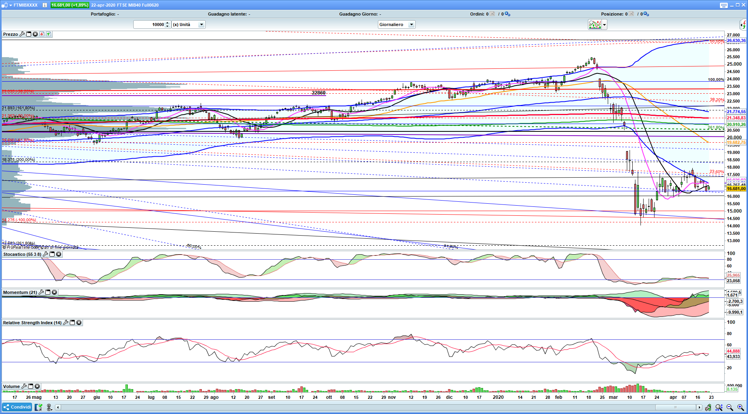Click the zoom fit magnifier icon
Viewport: 748px width, 414px height.
719,407
